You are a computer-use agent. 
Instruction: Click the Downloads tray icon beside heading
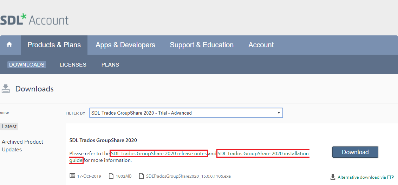pos(6,89)
